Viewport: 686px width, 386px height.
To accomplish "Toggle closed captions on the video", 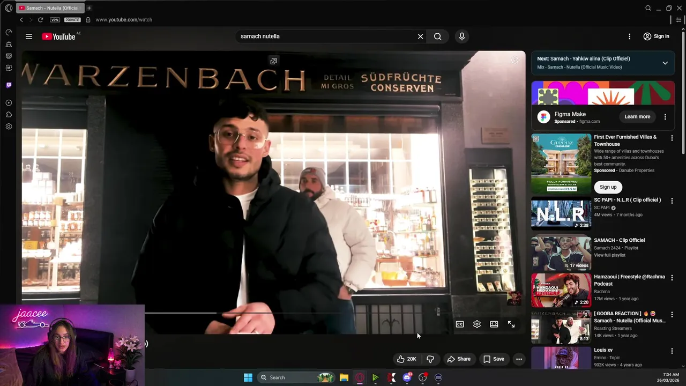I will click(x=460, y=324).
